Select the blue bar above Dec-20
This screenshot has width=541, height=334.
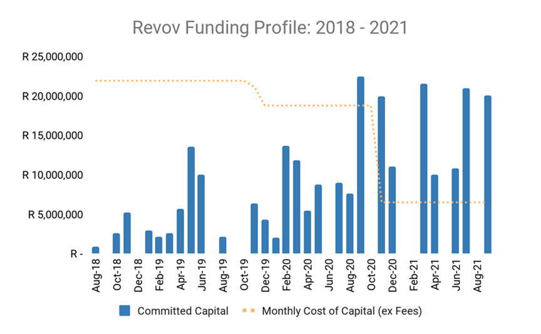tap(393, 210)
